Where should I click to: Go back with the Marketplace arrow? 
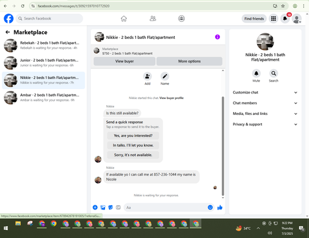tap(7, 32)
